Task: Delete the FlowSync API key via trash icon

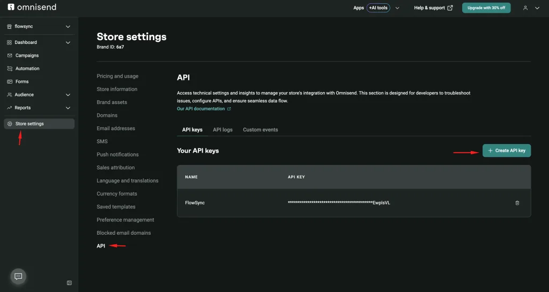Action: click(517, 203)
